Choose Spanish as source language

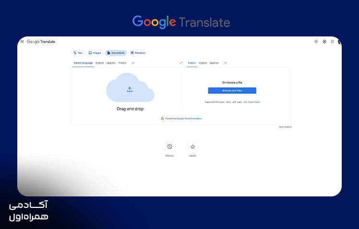coord(111,63)
